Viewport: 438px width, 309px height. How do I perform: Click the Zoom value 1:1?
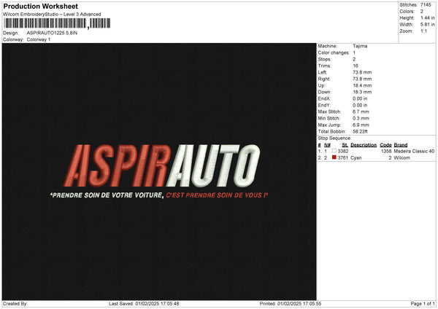pos(423,31)
